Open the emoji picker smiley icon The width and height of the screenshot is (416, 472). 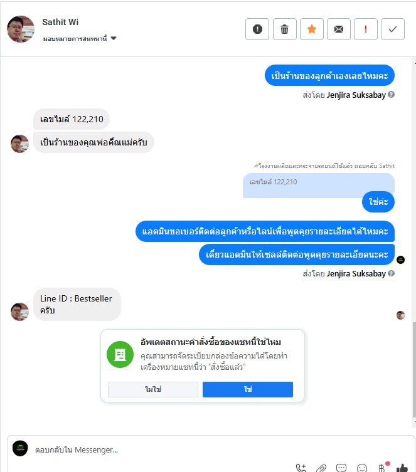(x=362, y=468)
